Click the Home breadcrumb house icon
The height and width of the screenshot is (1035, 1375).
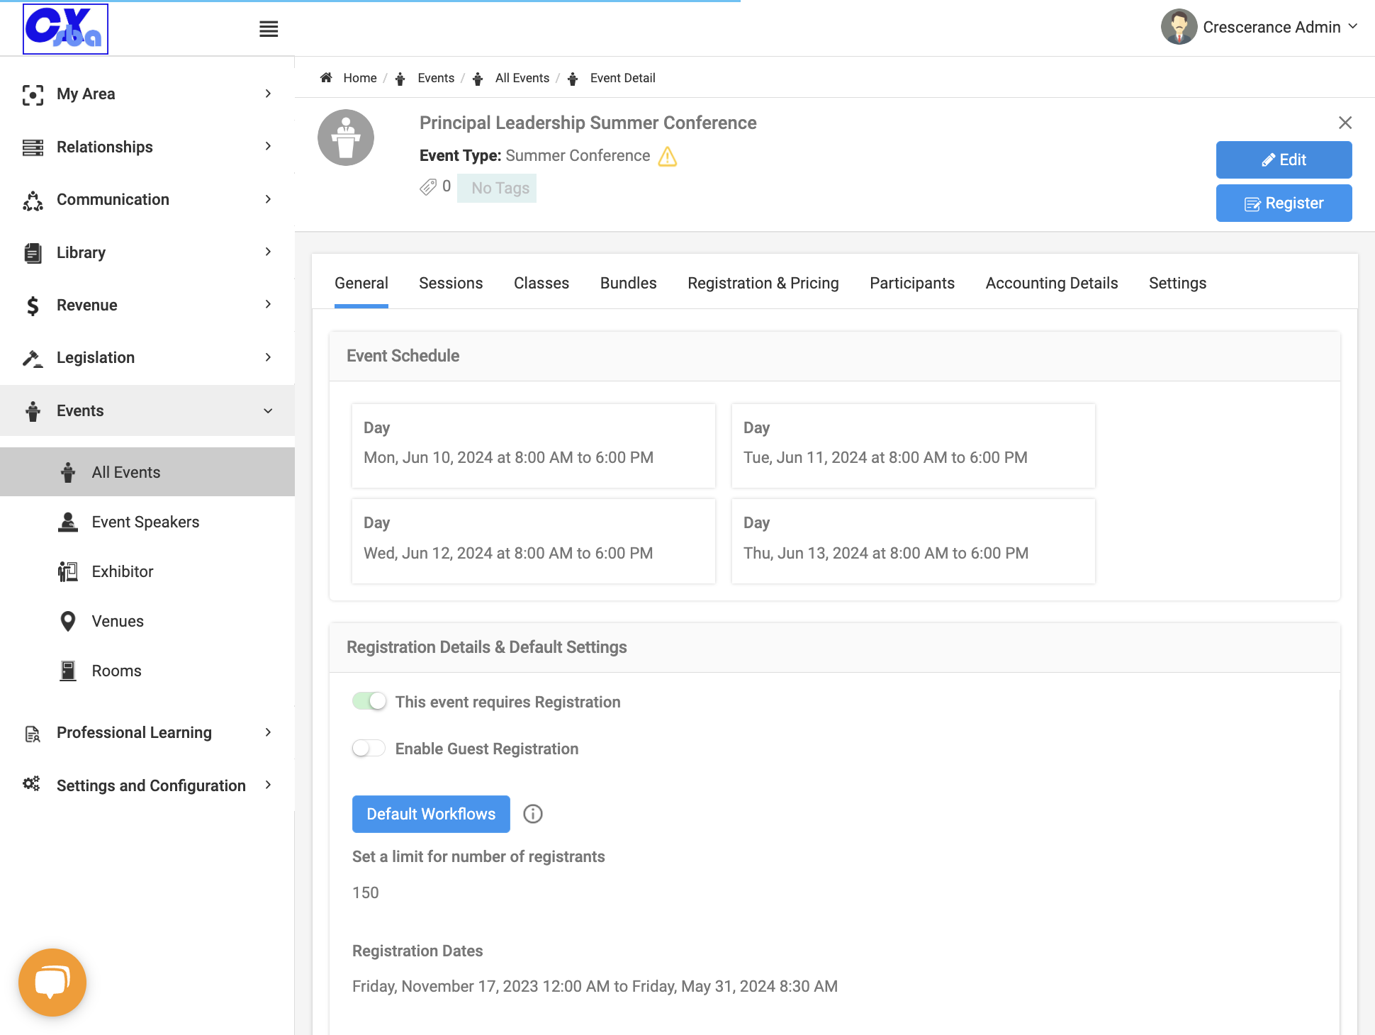pos(326,78)
